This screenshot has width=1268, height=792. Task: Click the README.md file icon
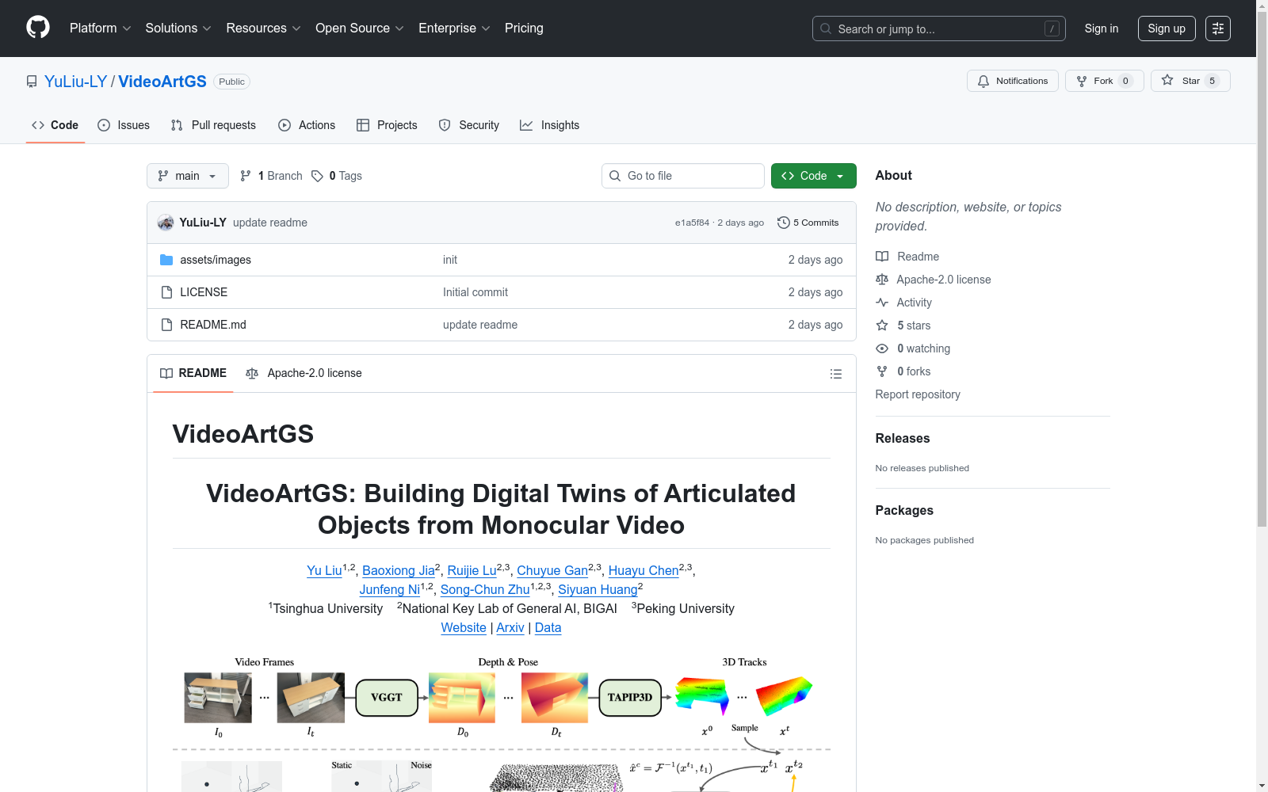pyautogui.click(x=166, y=325)
